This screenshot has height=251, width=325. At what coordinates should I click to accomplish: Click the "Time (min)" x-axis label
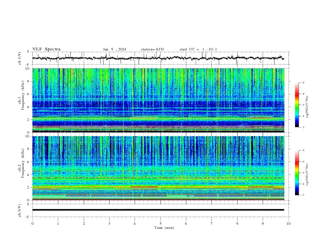tap(164, 228)
